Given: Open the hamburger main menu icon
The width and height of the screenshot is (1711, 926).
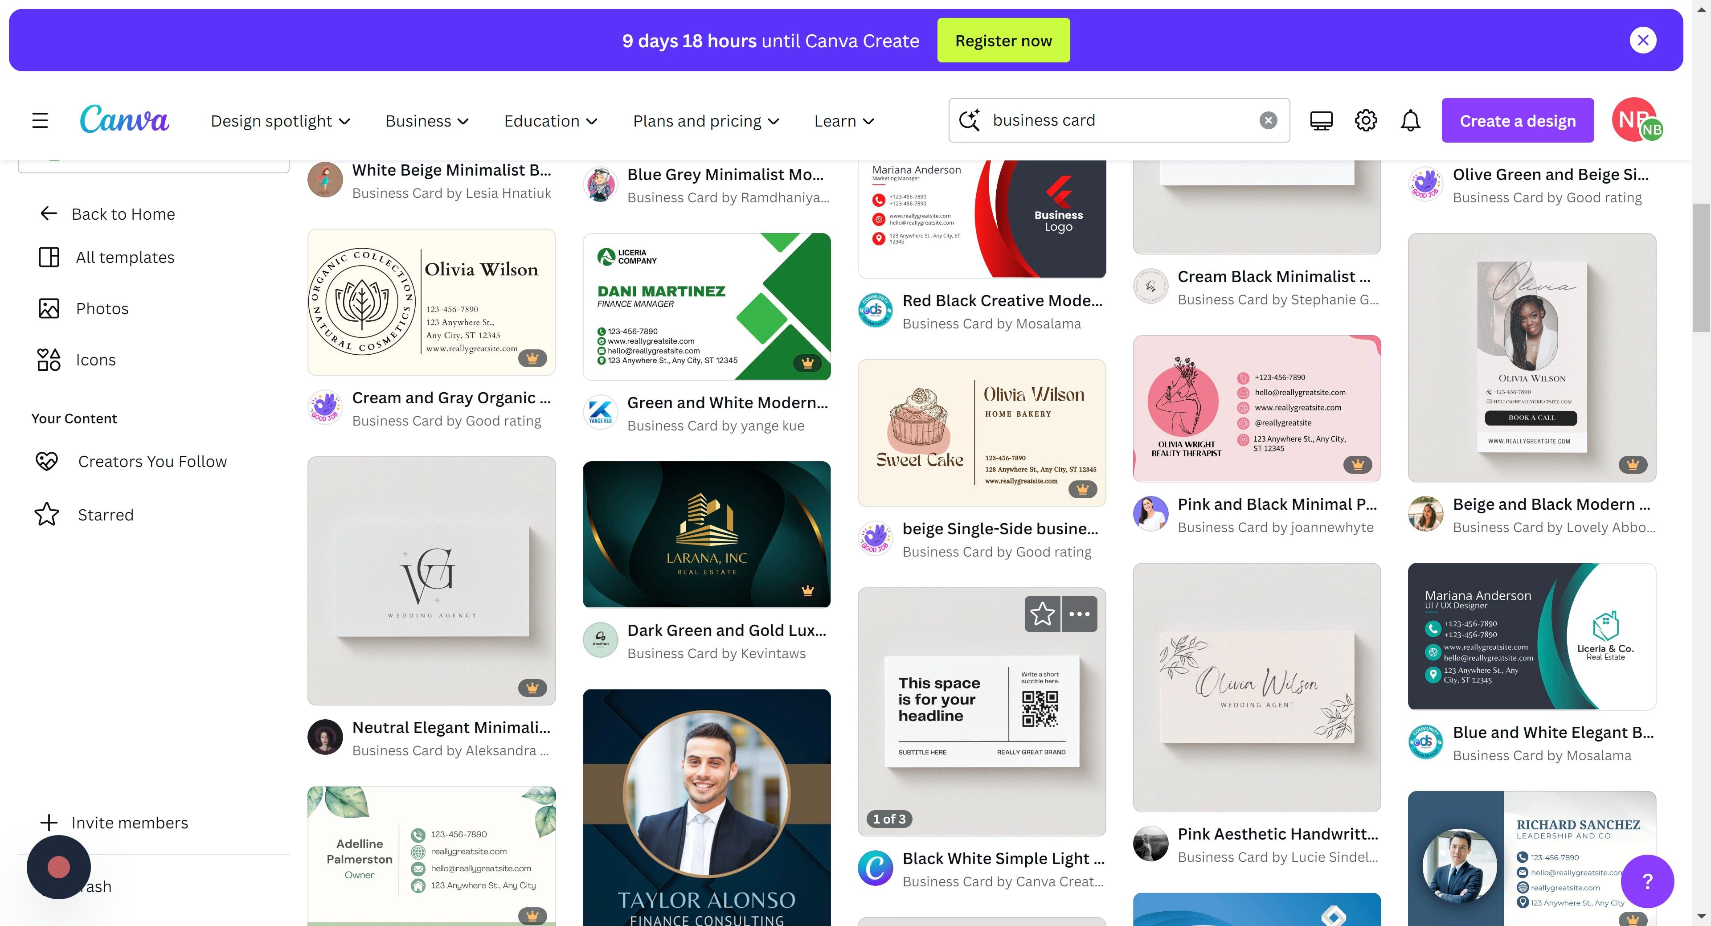Looking at the screenshot, I should click(40, 121).
